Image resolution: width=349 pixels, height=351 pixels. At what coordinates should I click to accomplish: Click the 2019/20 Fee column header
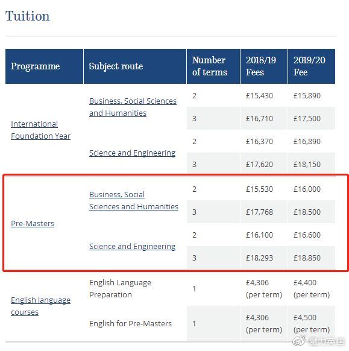click(312, 66)
